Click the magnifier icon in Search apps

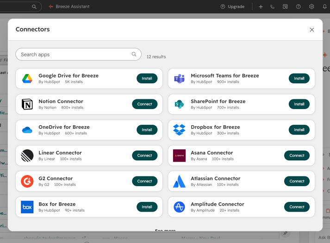point(134,54)
